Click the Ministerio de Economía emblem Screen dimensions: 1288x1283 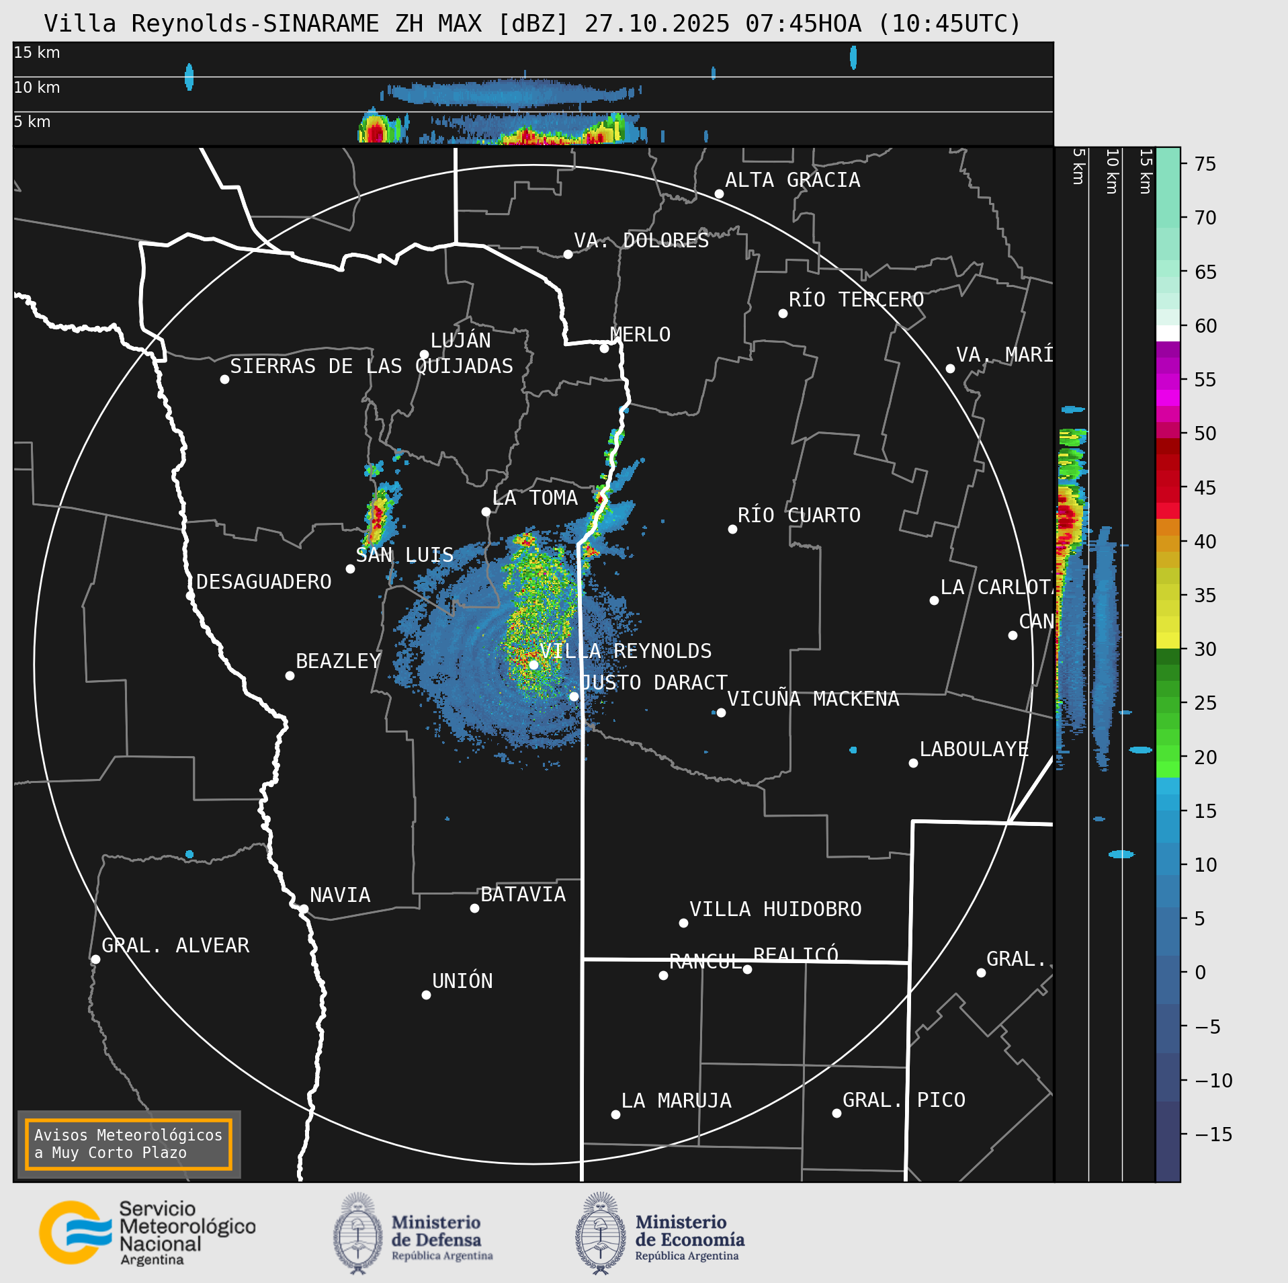[601, 1233]
